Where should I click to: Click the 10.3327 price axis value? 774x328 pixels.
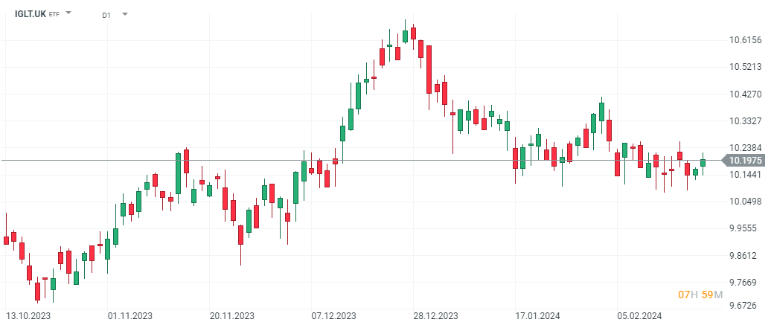[x=745, y=120]
